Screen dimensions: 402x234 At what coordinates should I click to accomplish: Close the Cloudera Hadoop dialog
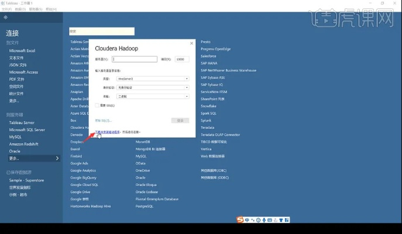(191, 43)
